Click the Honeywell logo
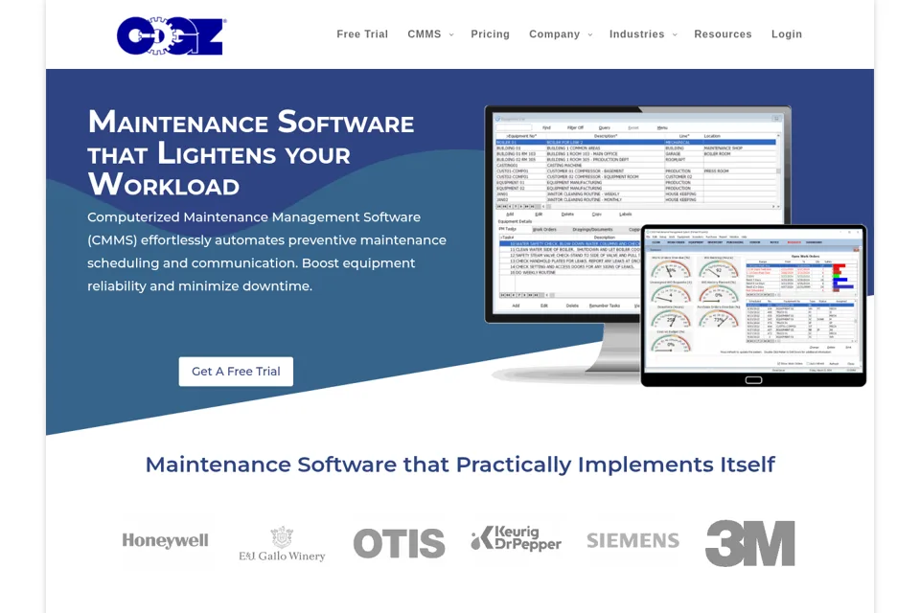Viewport: 920px width, 613px height. [x=166, y=541]
